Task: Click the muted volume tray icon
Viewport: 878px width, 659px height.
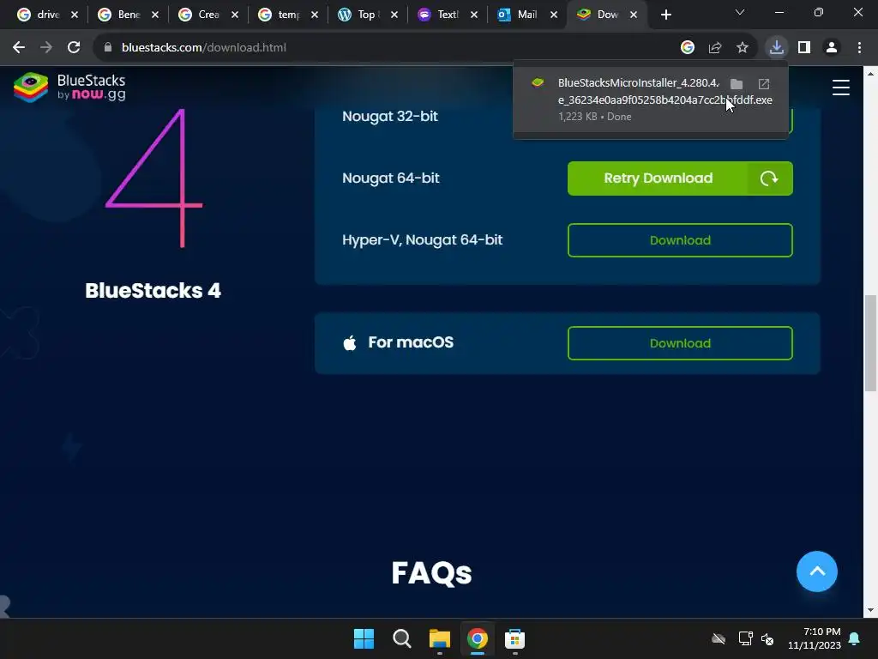Action: coord(767,638)
